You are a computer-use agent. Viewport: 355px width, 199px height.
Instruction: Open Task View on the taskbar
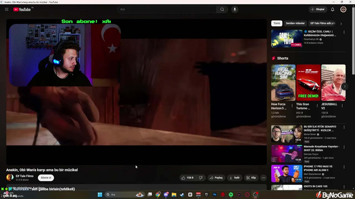[x=150, y=195]
